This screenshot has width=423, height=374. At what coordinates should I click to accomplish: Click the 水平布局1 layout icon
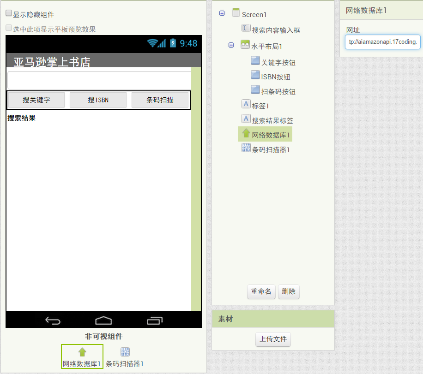[x=245, y=45]
